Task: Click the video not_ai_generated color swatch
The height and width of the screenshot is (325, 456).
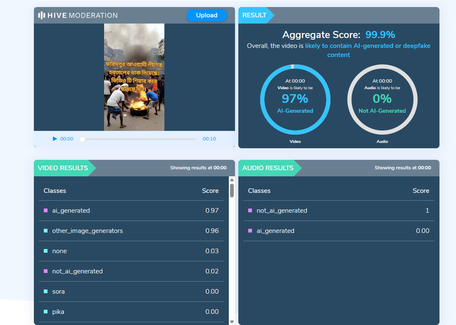Action: coord(46,271)
